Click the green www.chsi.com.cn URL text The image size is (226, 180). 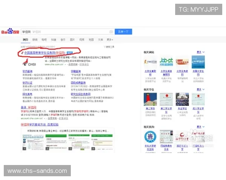click(54, 64)
